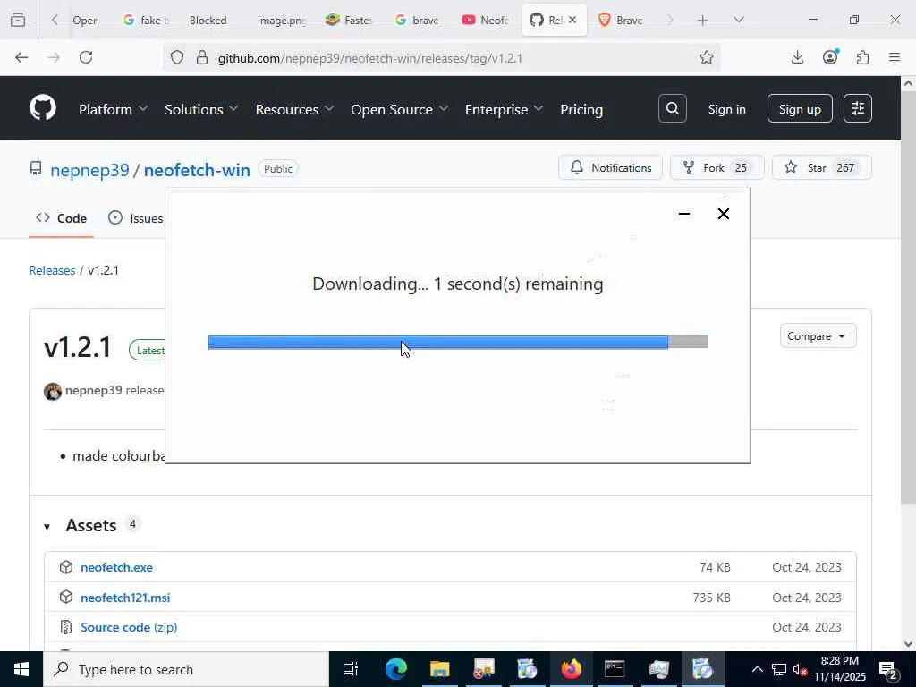This screenshot has height=687, width=916.
Task: Star the repository
Action: [822, 167]
